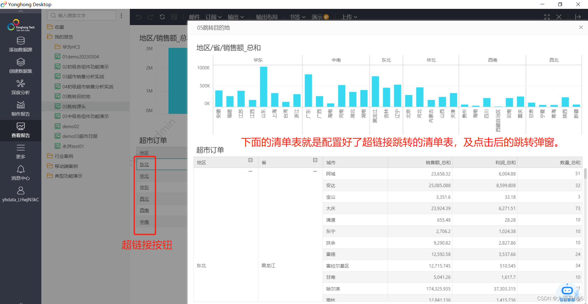Click the 西北 hyperlink

[x=144, y=199]
